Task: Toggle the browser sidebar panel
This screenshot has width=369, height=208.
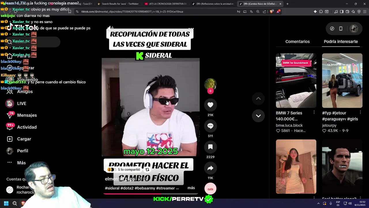Action: coord(342,12)
